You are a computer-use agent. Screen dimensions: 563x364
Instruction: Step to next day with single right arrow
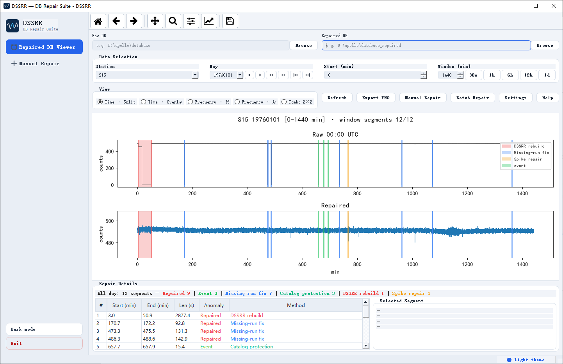coord(260,75)
